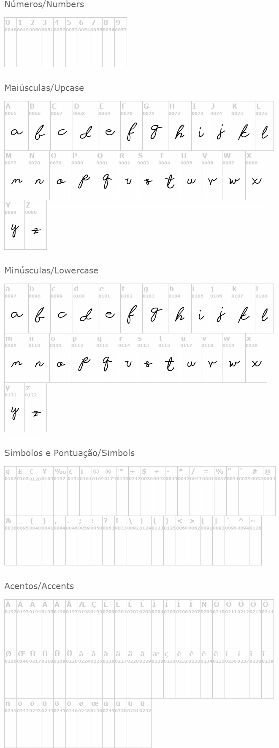Select the Æ accent cell, code 0198
The height and width of the screenshot is (748, 279).
click(84, 624)
